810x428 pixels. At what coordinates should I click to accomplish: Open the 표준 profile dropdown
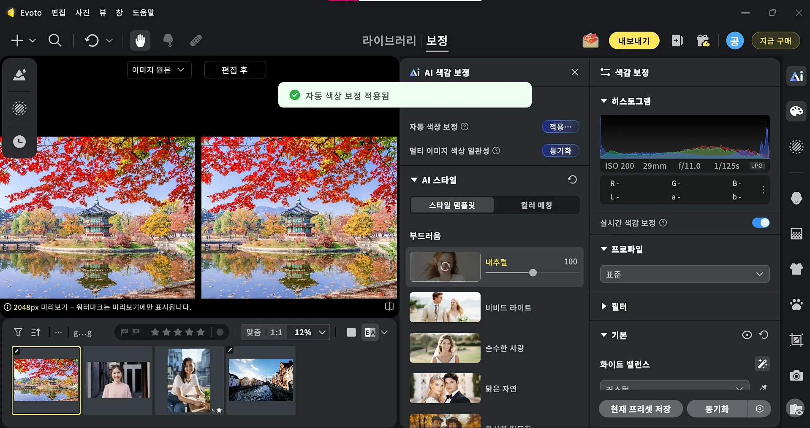tap(684, 274)
